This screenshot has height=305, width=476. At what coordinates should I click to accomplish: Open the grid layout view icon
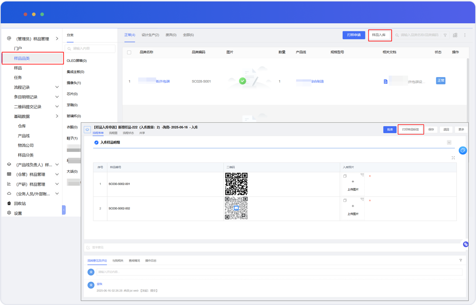455,35
